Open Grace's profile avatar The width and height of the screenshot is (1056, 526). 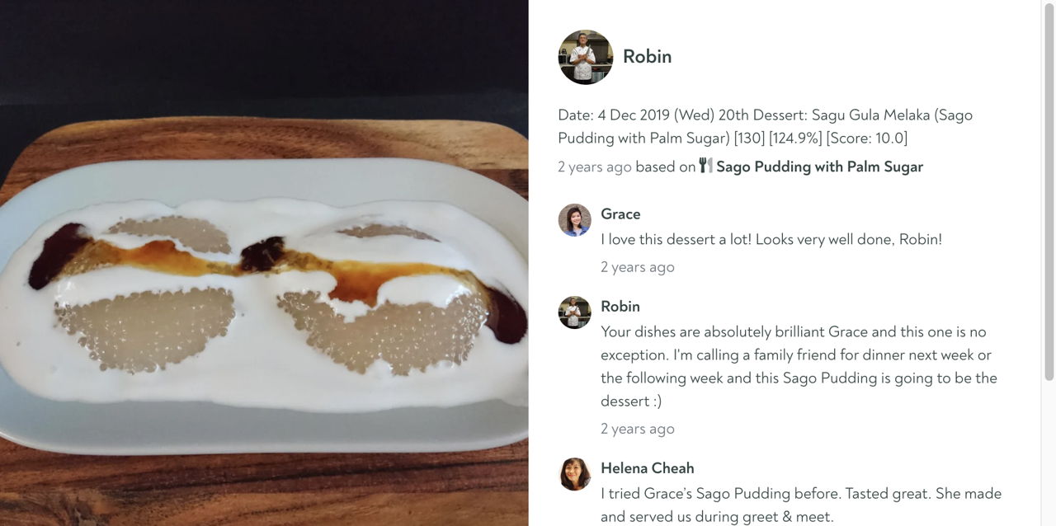pyautogui.click(x=574, y=220)
